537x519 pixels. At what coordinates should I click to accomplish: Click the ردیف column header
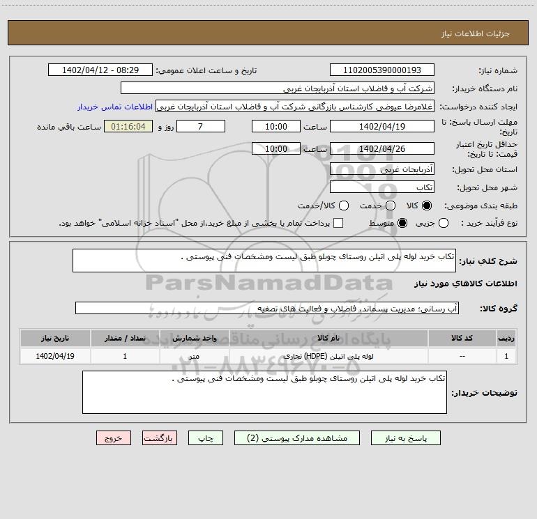pos(506,338)
